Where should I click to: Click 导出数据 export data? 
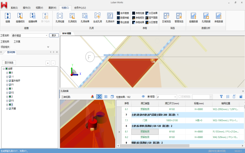click(x=123, y=22)
